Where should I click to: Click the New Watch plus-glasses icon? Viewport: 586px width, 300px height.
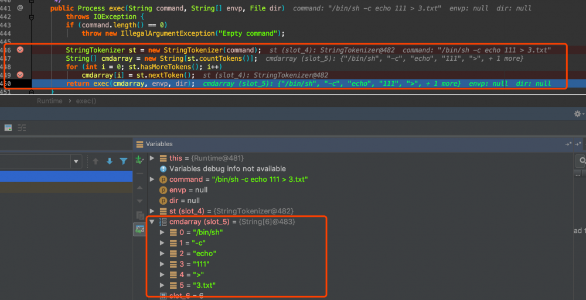[140, 160]
